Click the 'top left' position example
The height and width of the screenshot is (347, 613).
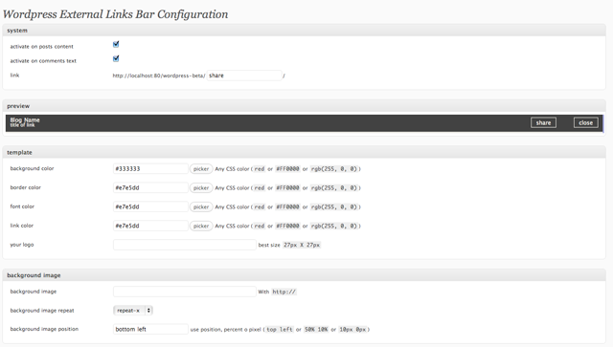click(x=279, y=330)
